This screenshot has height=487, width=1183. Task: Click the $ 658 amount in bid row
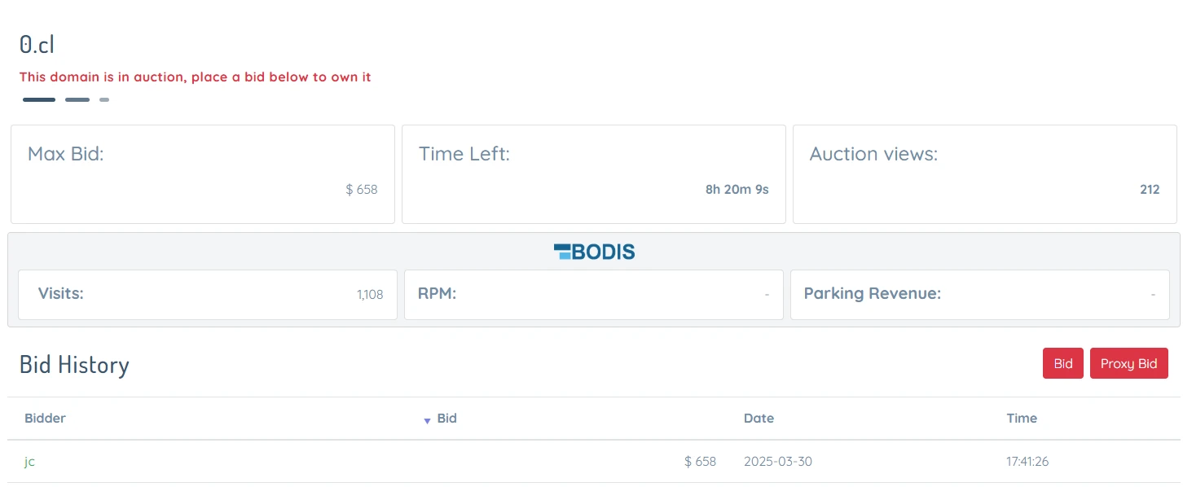point(700,462)
